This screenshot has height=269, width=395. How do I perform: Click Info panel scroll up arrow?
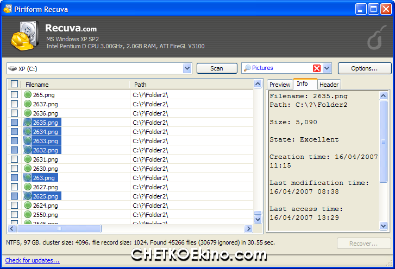[x=383, y=96]
